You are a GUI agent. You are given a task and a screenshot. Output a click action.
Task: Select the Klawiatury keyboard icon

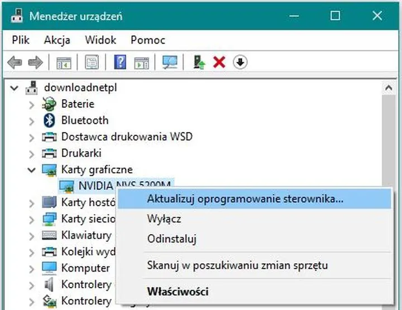pos(49,235)
